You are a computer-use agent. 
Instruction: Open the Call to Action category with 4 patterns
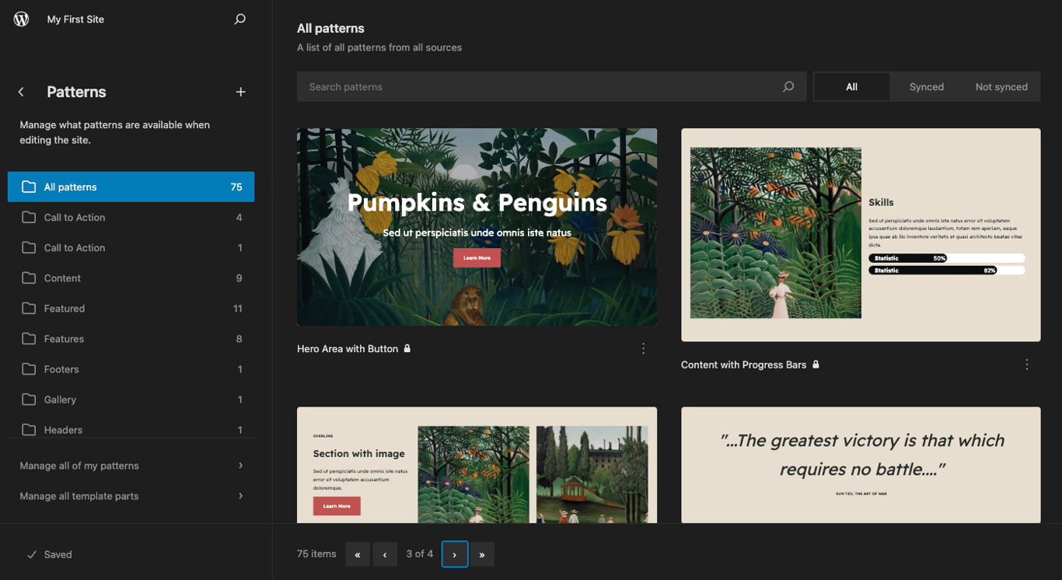click(131, 218)
